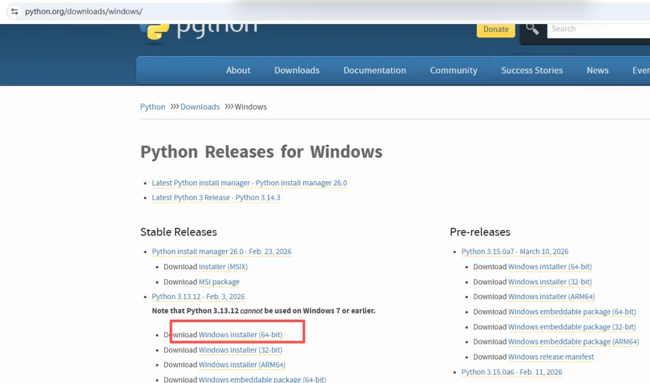Open the News menu item

click(597, 70)
